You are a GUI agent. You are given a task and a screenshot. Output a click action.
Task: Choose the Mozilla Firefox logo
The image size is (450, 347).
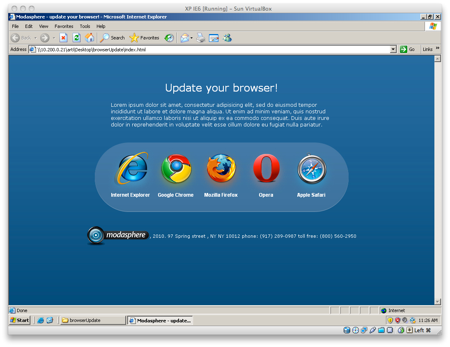pyautogui.click(x=221, y=168)
